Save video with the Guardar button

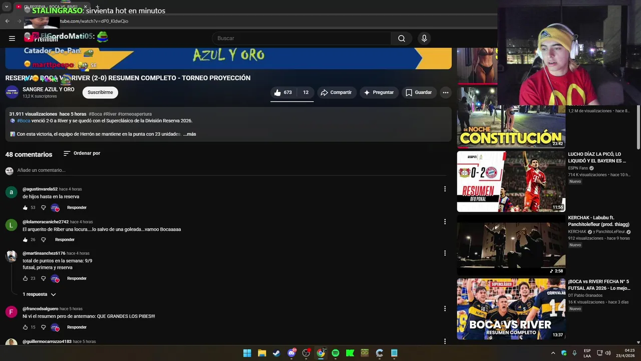click(419, 92)
